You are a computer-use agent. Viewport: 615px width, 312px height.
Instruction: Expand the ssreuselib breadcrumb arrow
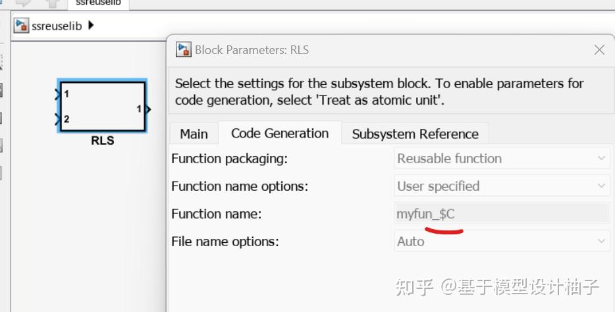91,26
